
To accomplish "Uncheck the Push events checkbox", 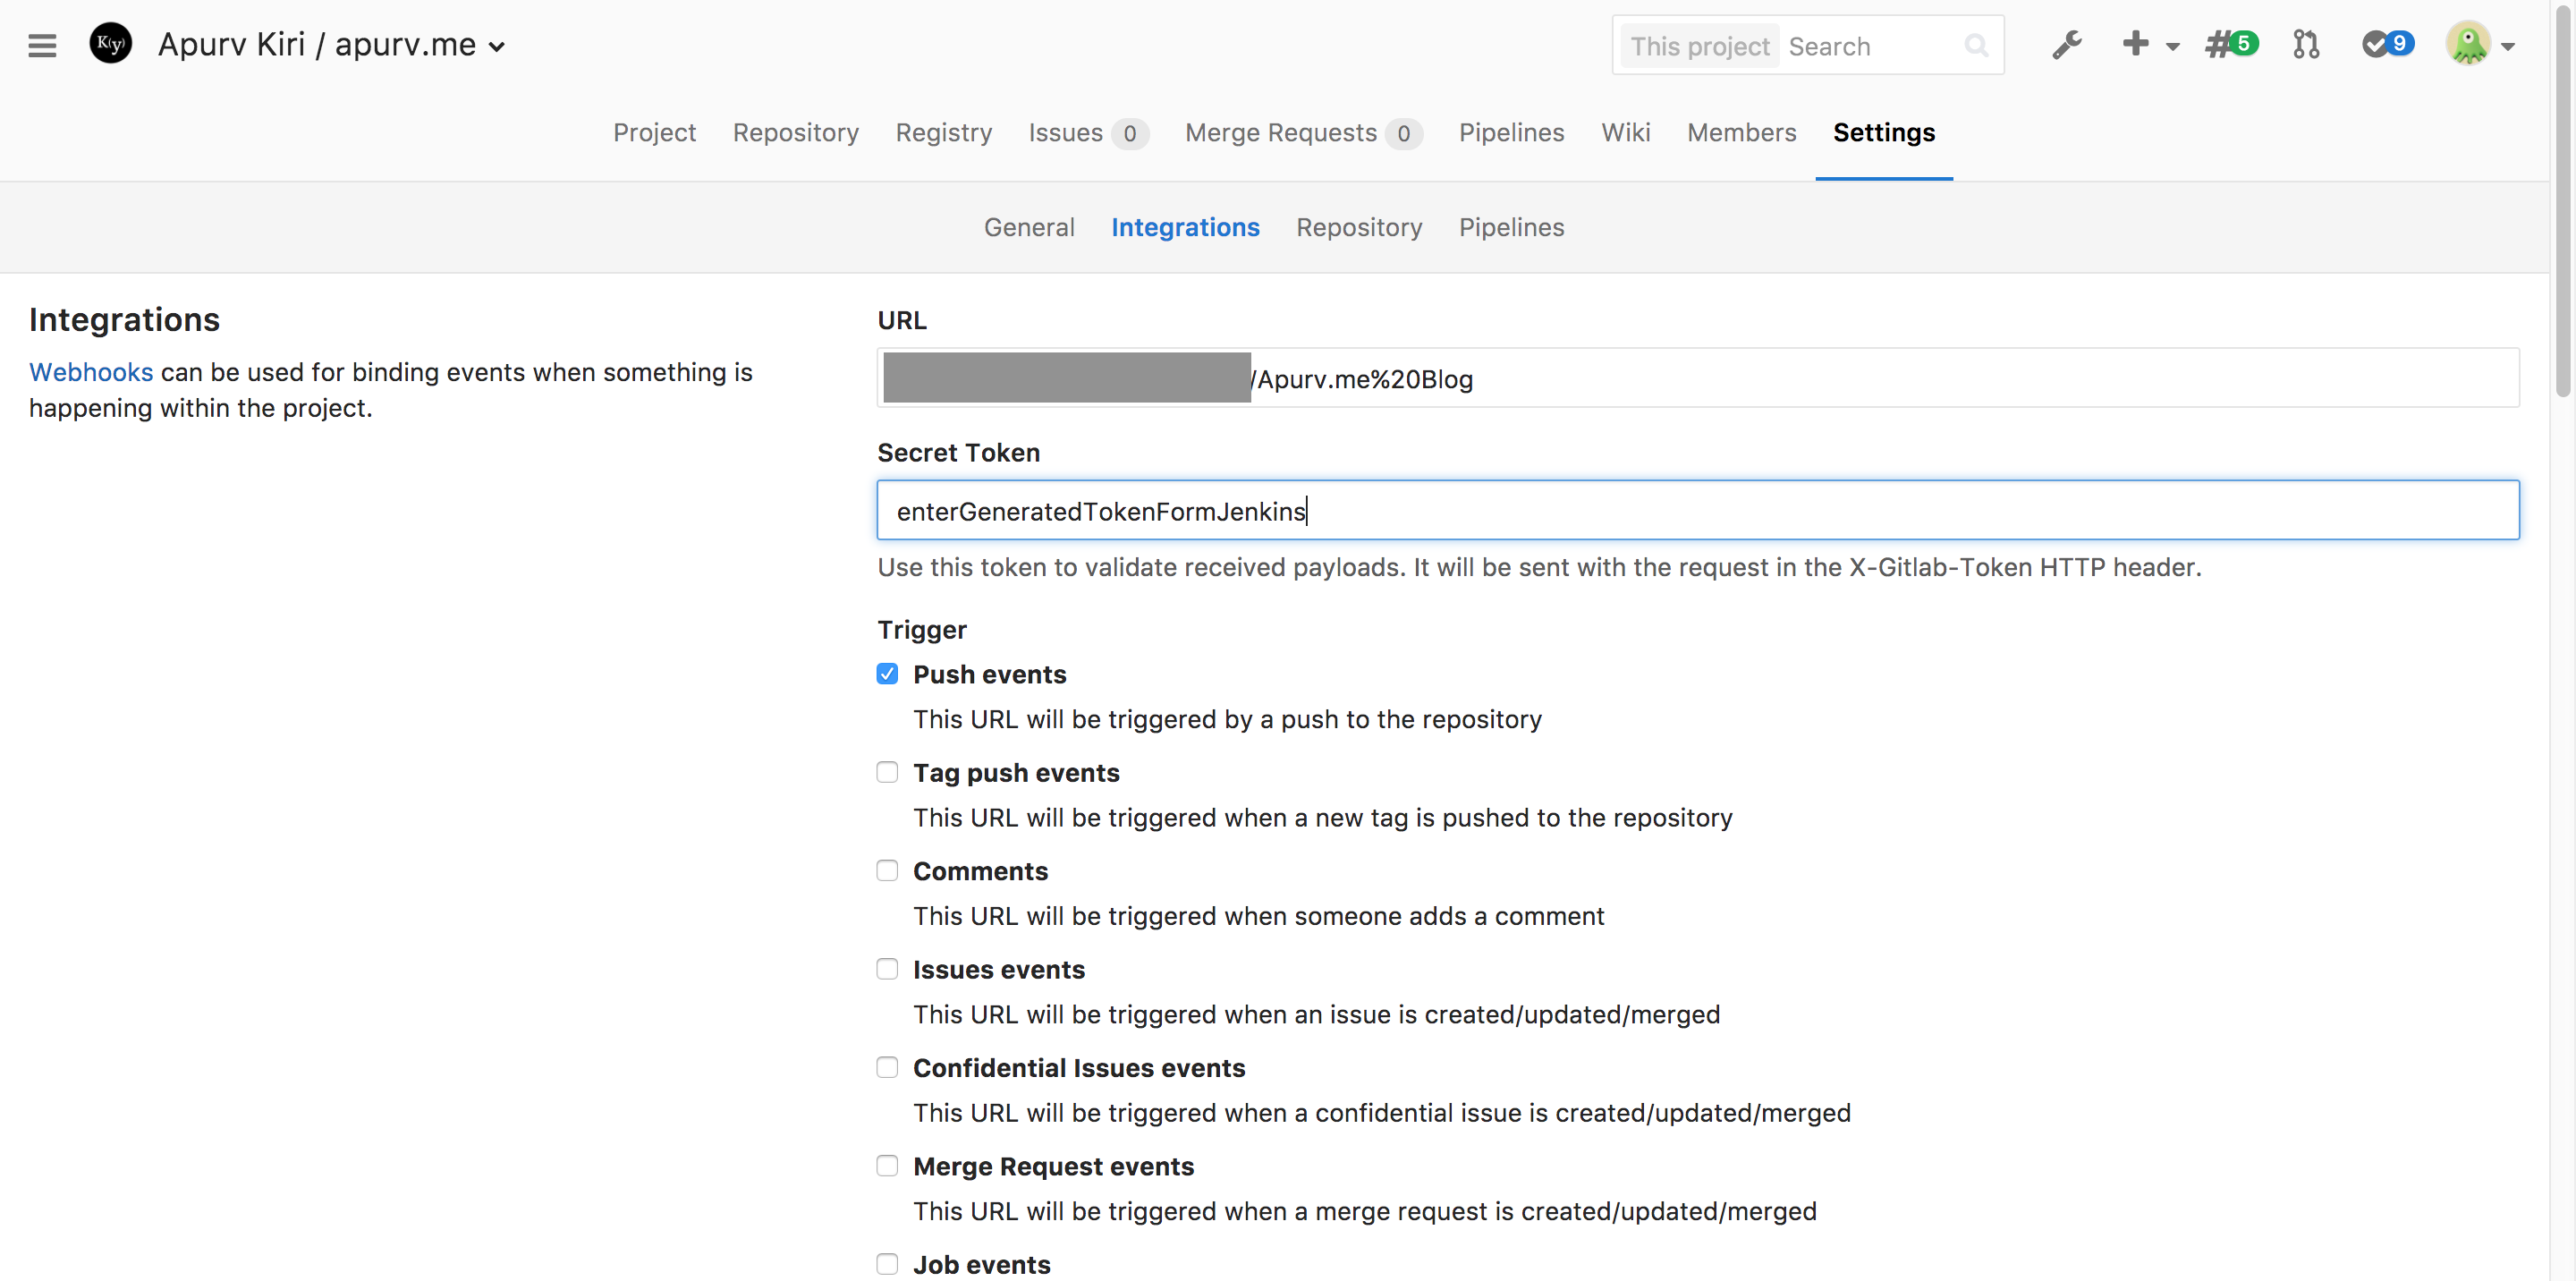I will [x=887, y=674].
